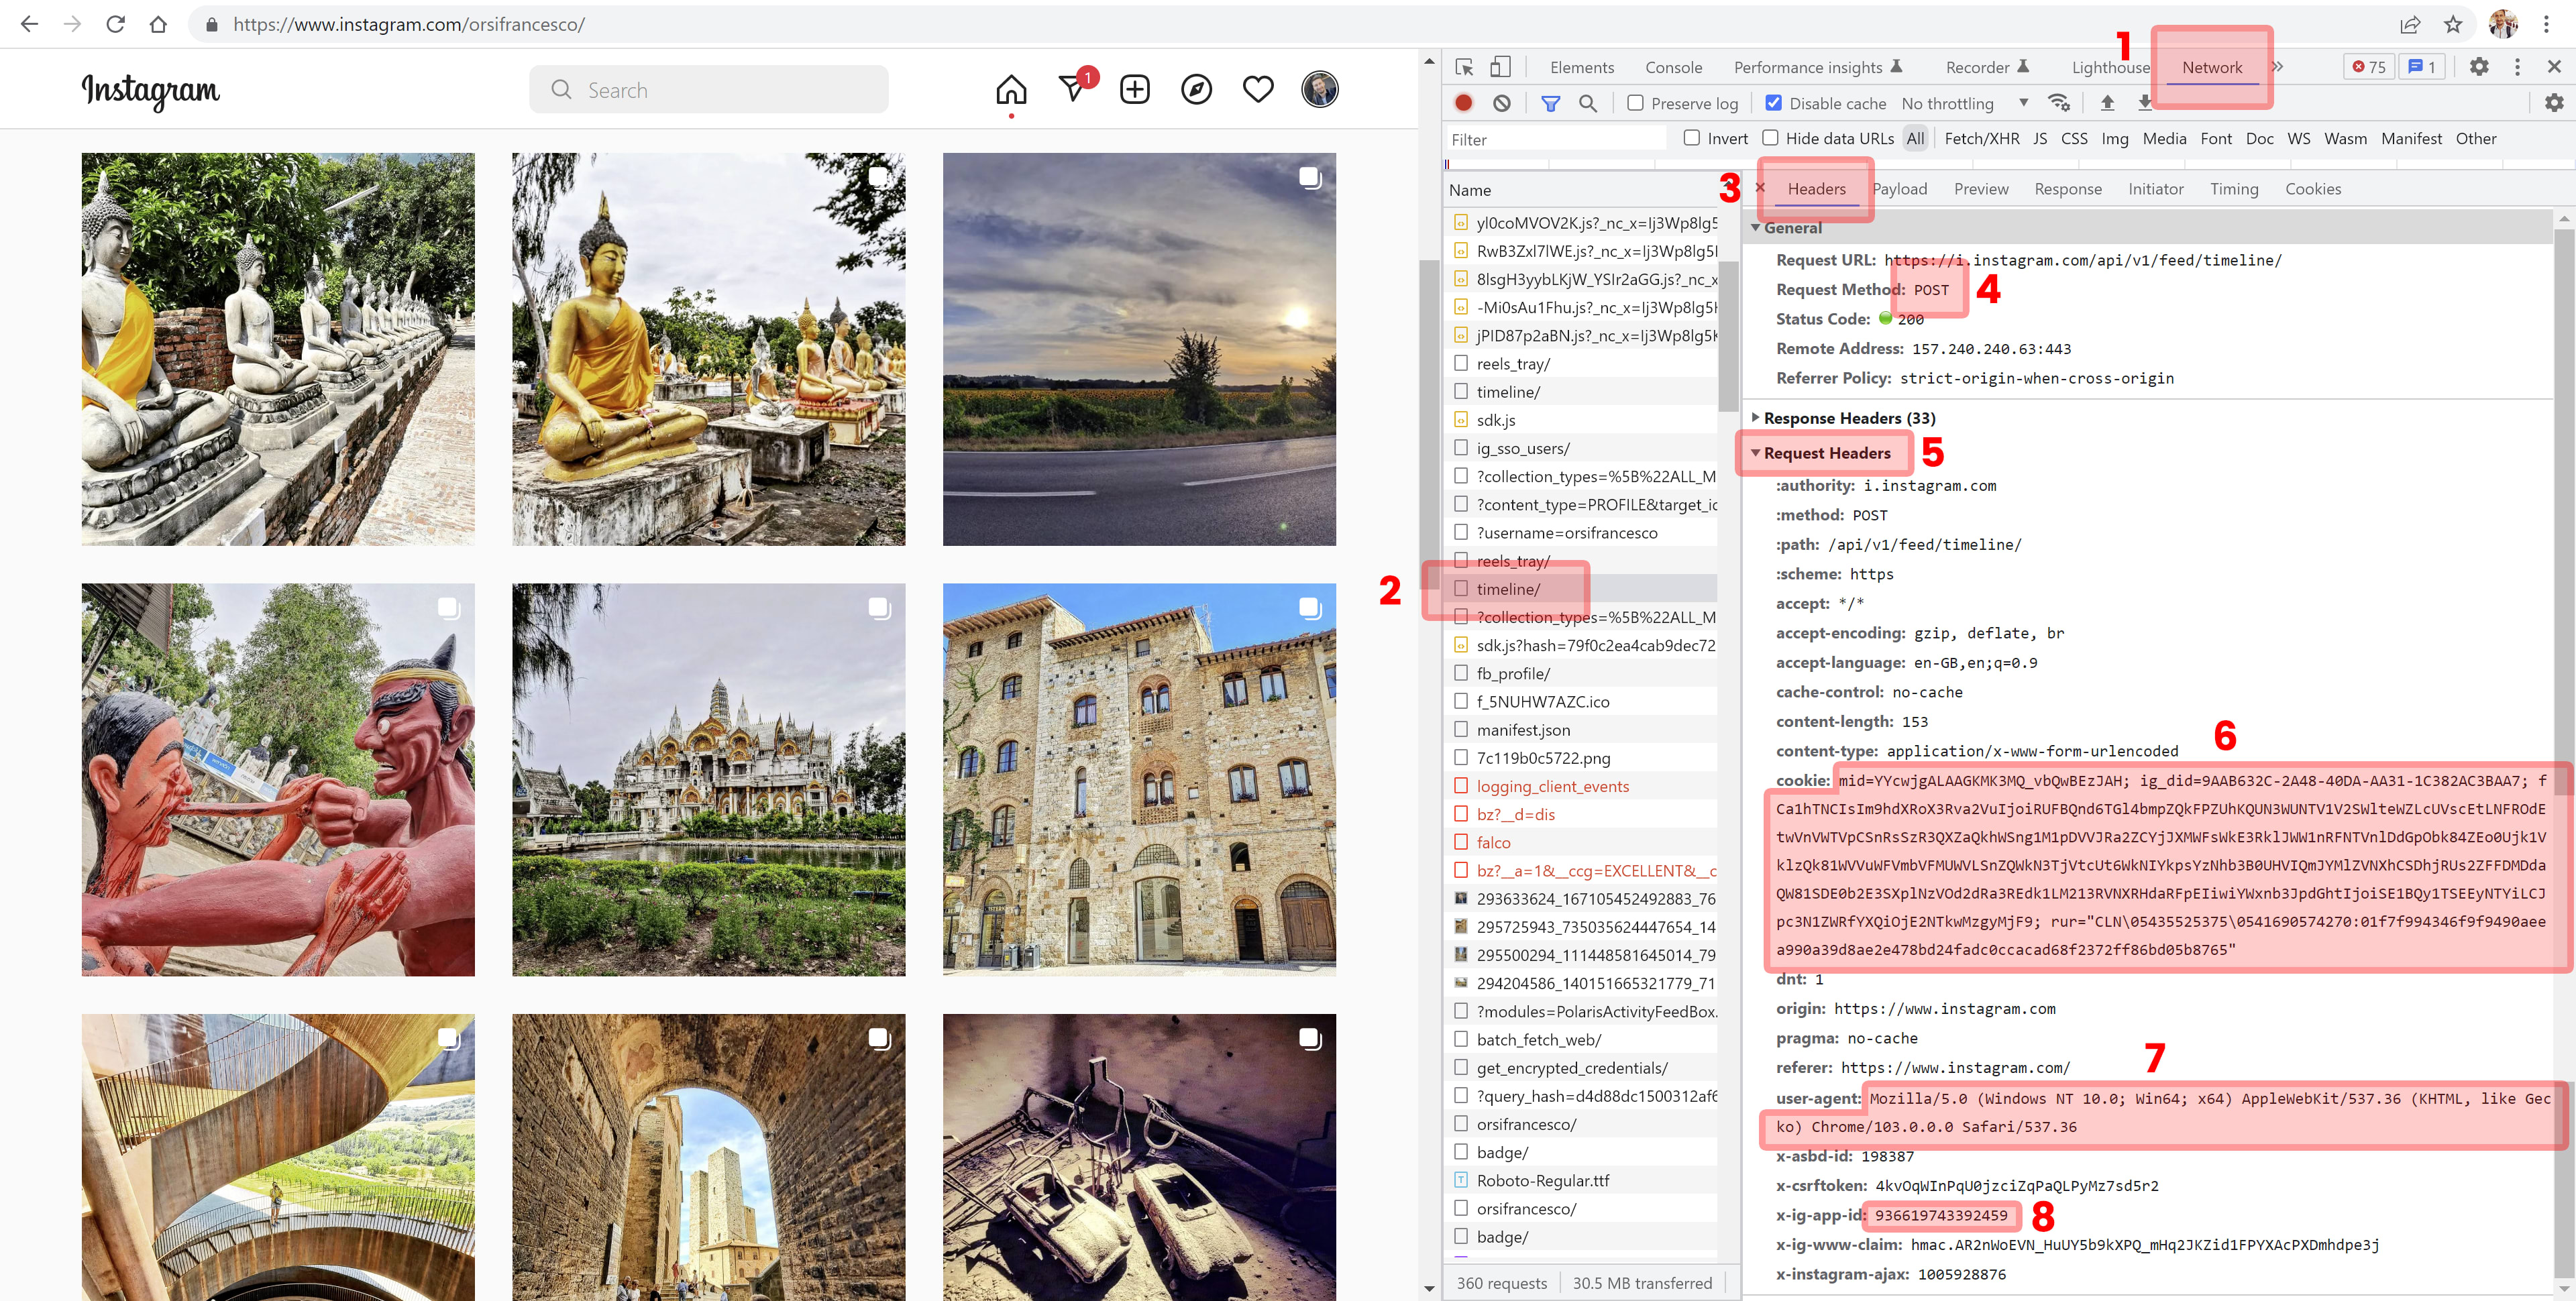Viewport: 2576px width, 1301px height.
Task: Activate the DevTools inspect element picker
Action: click(x=1464, y=67)
